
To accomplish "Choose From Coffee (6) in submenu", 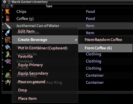I will [x=105, y=48].
